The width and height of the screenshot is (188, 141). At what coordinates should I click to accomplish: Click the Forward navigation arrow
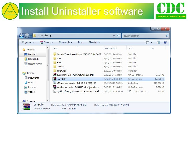[x=27, y=36]
